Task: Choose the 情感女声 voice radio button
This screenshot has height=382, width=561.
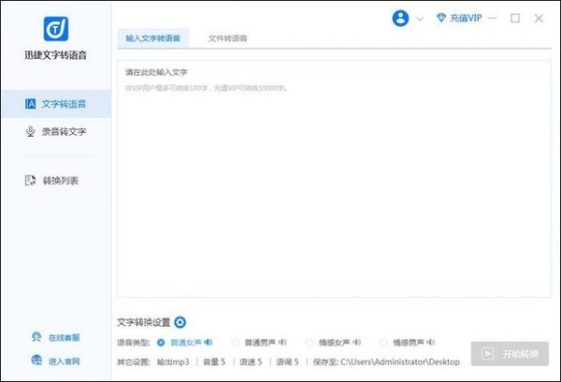Action: 309,342
